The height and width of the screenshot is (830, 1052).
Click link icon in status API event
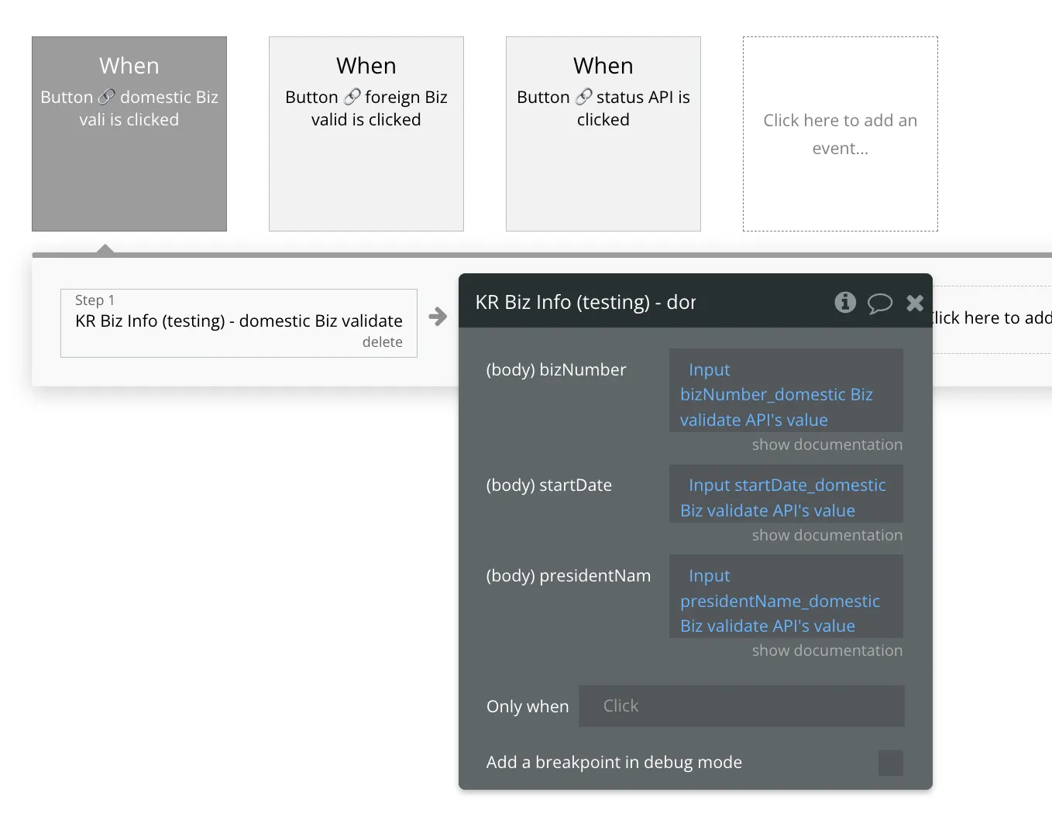coord(583,97)
